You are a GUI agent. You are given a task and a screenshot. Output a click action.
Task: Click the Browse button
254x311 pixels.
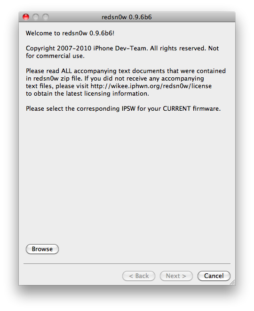click(x=42, y=249)
